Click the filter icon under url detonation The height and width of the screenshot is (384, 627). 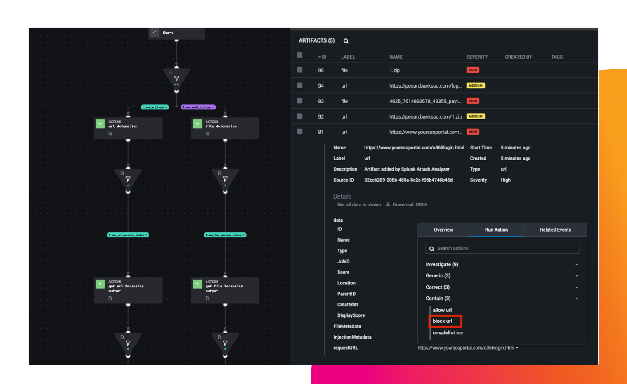pyautogui.click(x=128, y=179)
